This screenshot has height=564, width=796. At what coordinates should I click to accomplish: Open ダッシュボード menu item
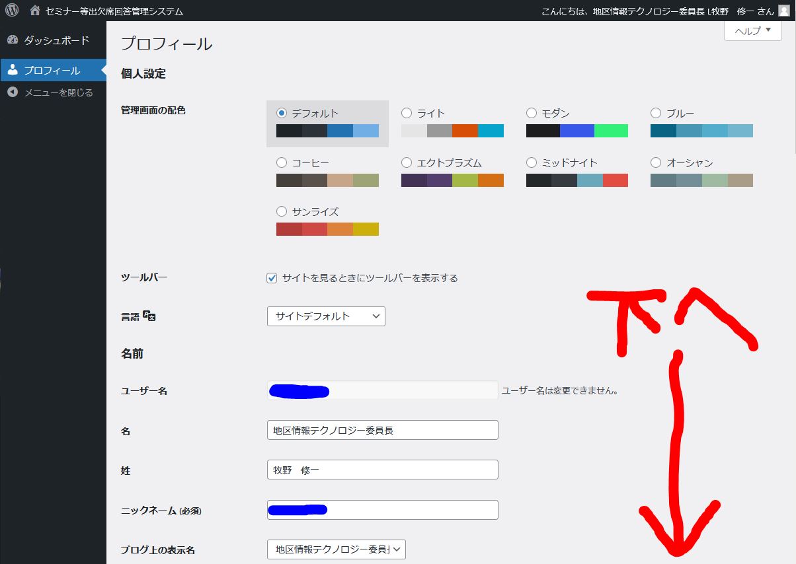56,40
